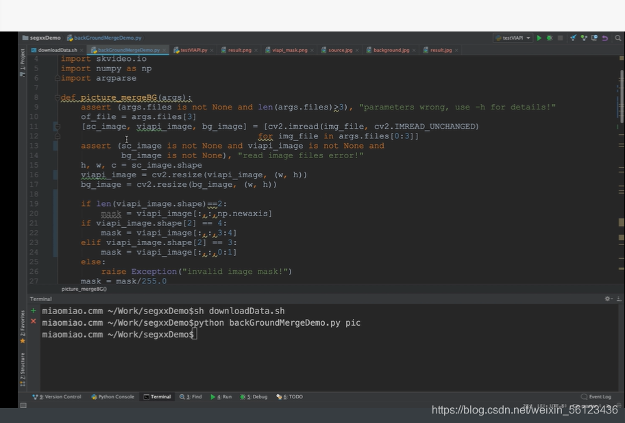The image size is (625, 423).
Task: Open the Version Control tool window
Action: click(57, 397)
